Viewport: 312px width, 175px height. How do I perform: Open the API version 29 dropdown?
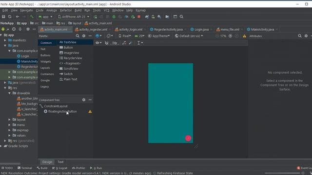[139, 36]
